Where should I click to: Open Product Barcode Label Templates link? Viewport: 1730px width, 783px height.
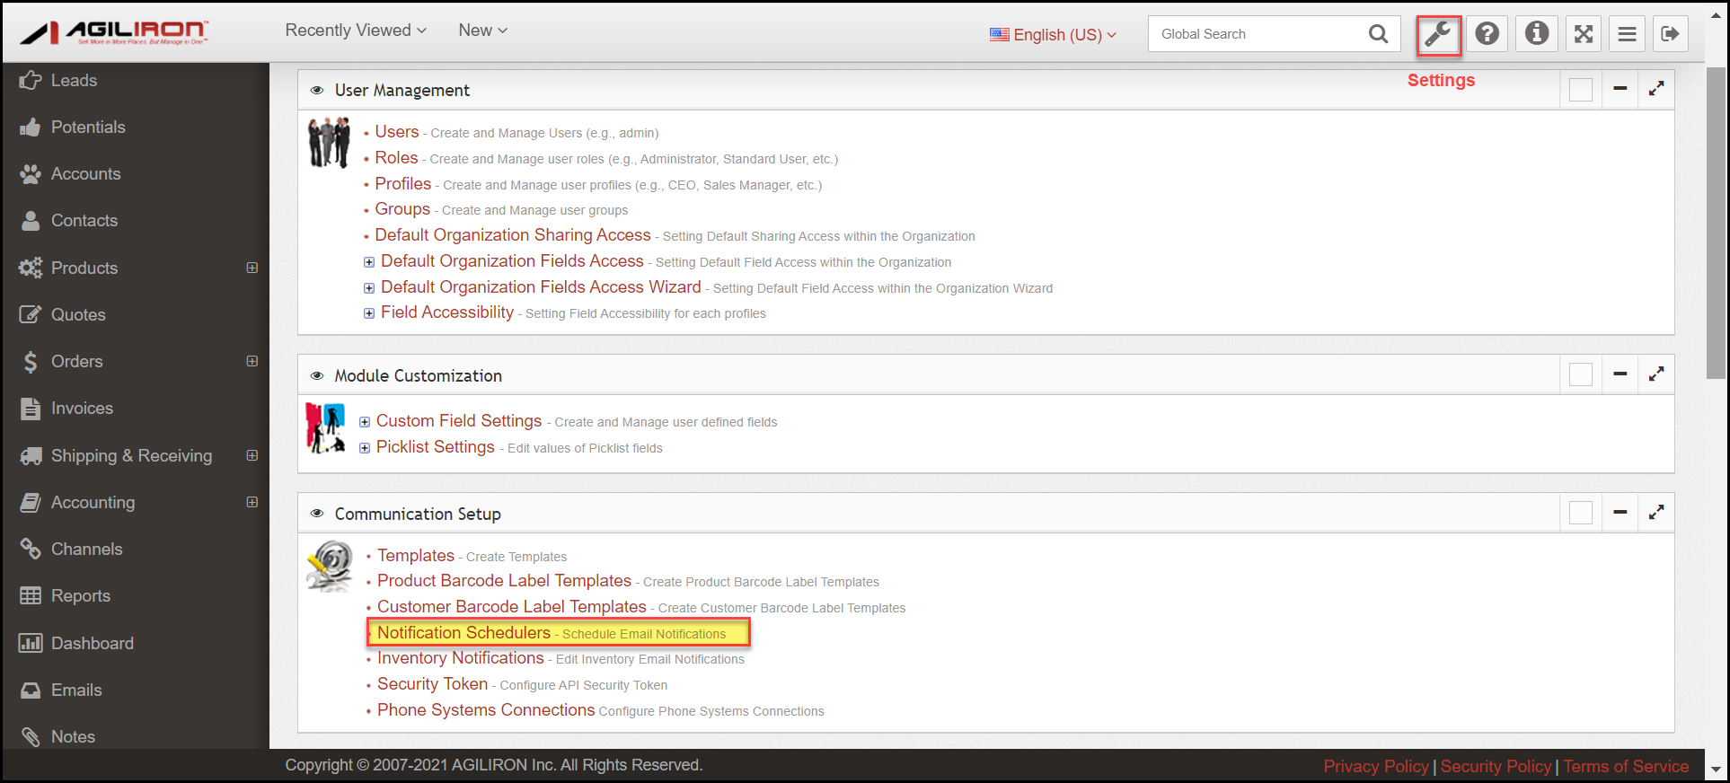[x=504, y=581]
